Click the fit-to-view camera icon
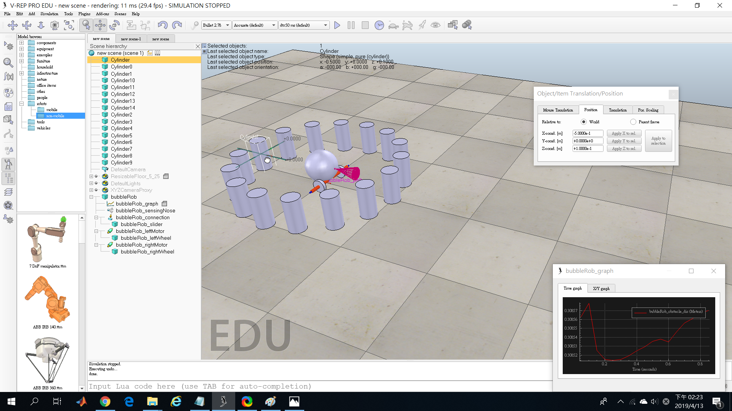732x411 pixels. tap(69, 25)
